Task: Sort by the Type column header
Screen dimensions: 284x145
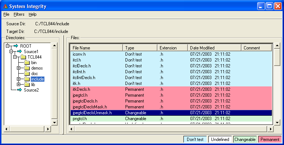Action: [140, 48]
